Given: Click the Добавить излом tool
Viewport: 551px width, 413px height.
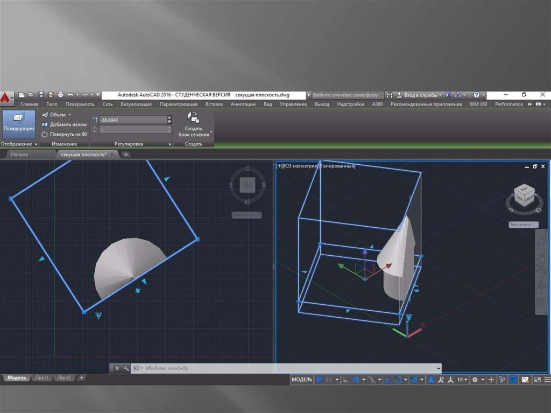Looking at the screenshot, I should click(64, 124).
